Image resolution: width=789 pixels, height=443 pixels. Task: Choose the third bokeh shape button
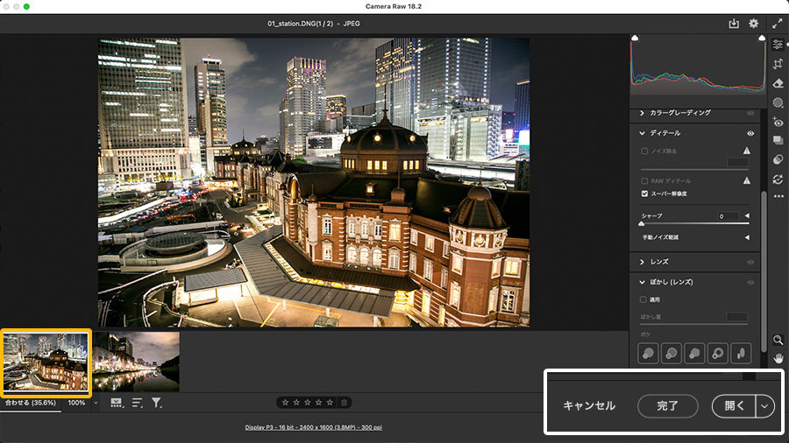point(694,354)
